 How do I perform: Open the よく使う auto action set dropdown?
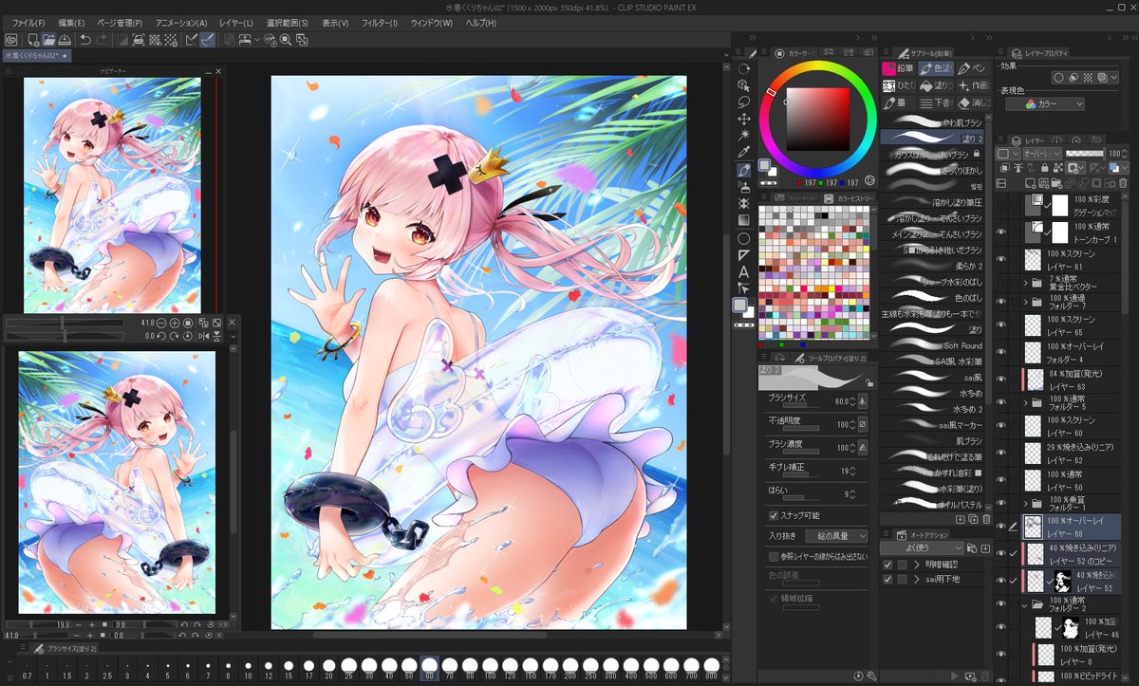[x=923, y=548]
